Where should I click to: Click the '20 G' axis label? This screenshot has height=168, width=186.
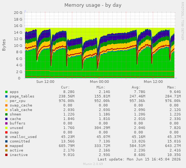(18, 12)
